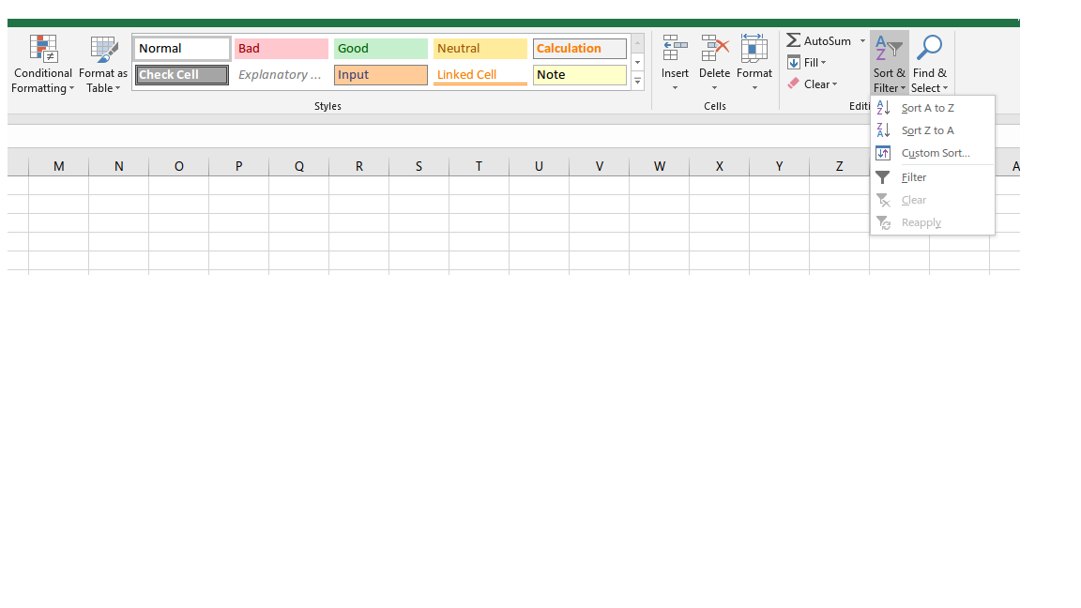1081x608 pixels.
Task: Apply the Normal cell style
Action: click(x=181, y=48)
